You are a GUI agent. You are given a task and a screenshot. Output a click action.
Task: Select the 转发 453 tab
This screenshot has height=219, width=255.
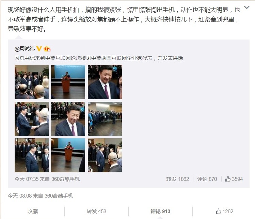tap(96, 212)
